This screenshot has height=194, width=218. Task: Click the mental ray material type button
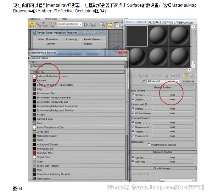[189, 81]
